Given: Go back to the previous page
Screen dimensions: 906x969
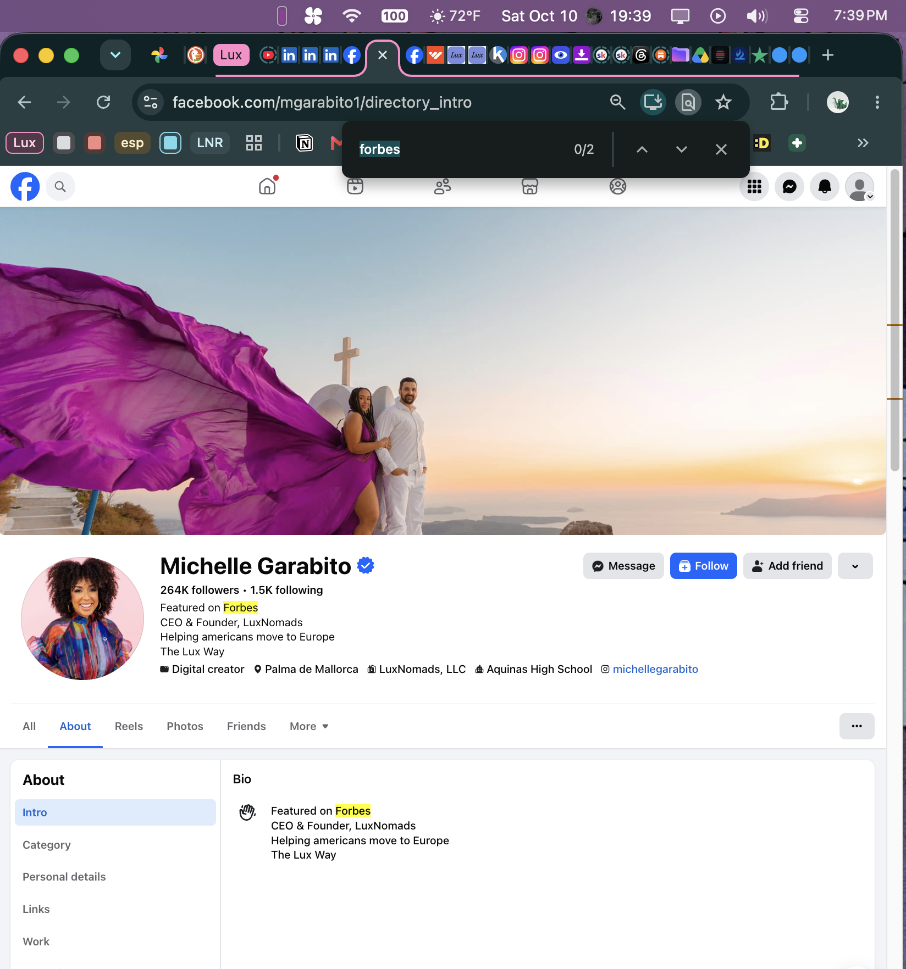Looking at the screenshot, I should 24,102.
